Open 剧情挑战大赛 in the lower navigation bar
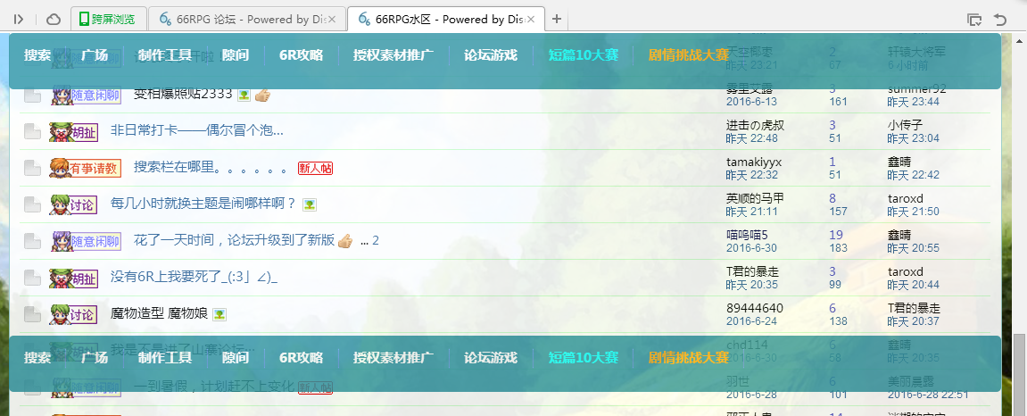1027x416 pixels. [689, 358]
